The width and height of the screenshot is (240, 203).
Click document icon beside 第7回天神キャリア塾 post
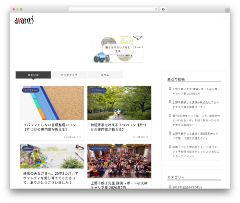170,115
